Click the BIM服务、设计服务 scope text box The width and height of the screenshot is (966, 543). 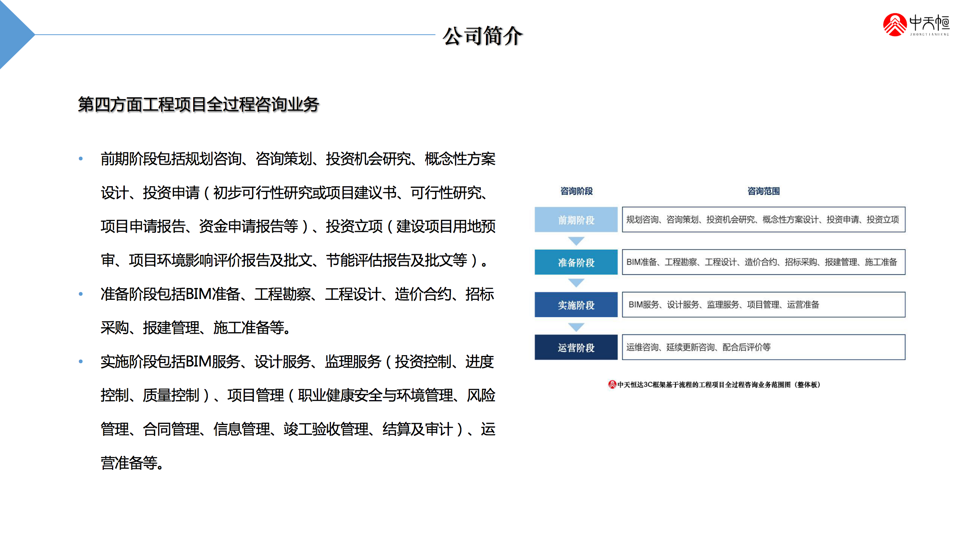[x=763, y=305]
